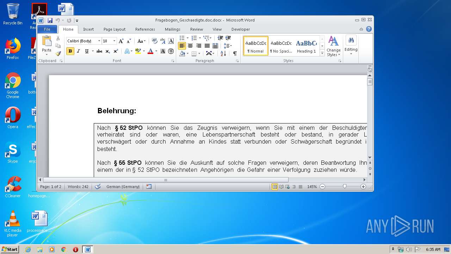This screenshot has height=254, width=451.
Task: Select the Format Painter brush
Action: (x=58, y=53)
